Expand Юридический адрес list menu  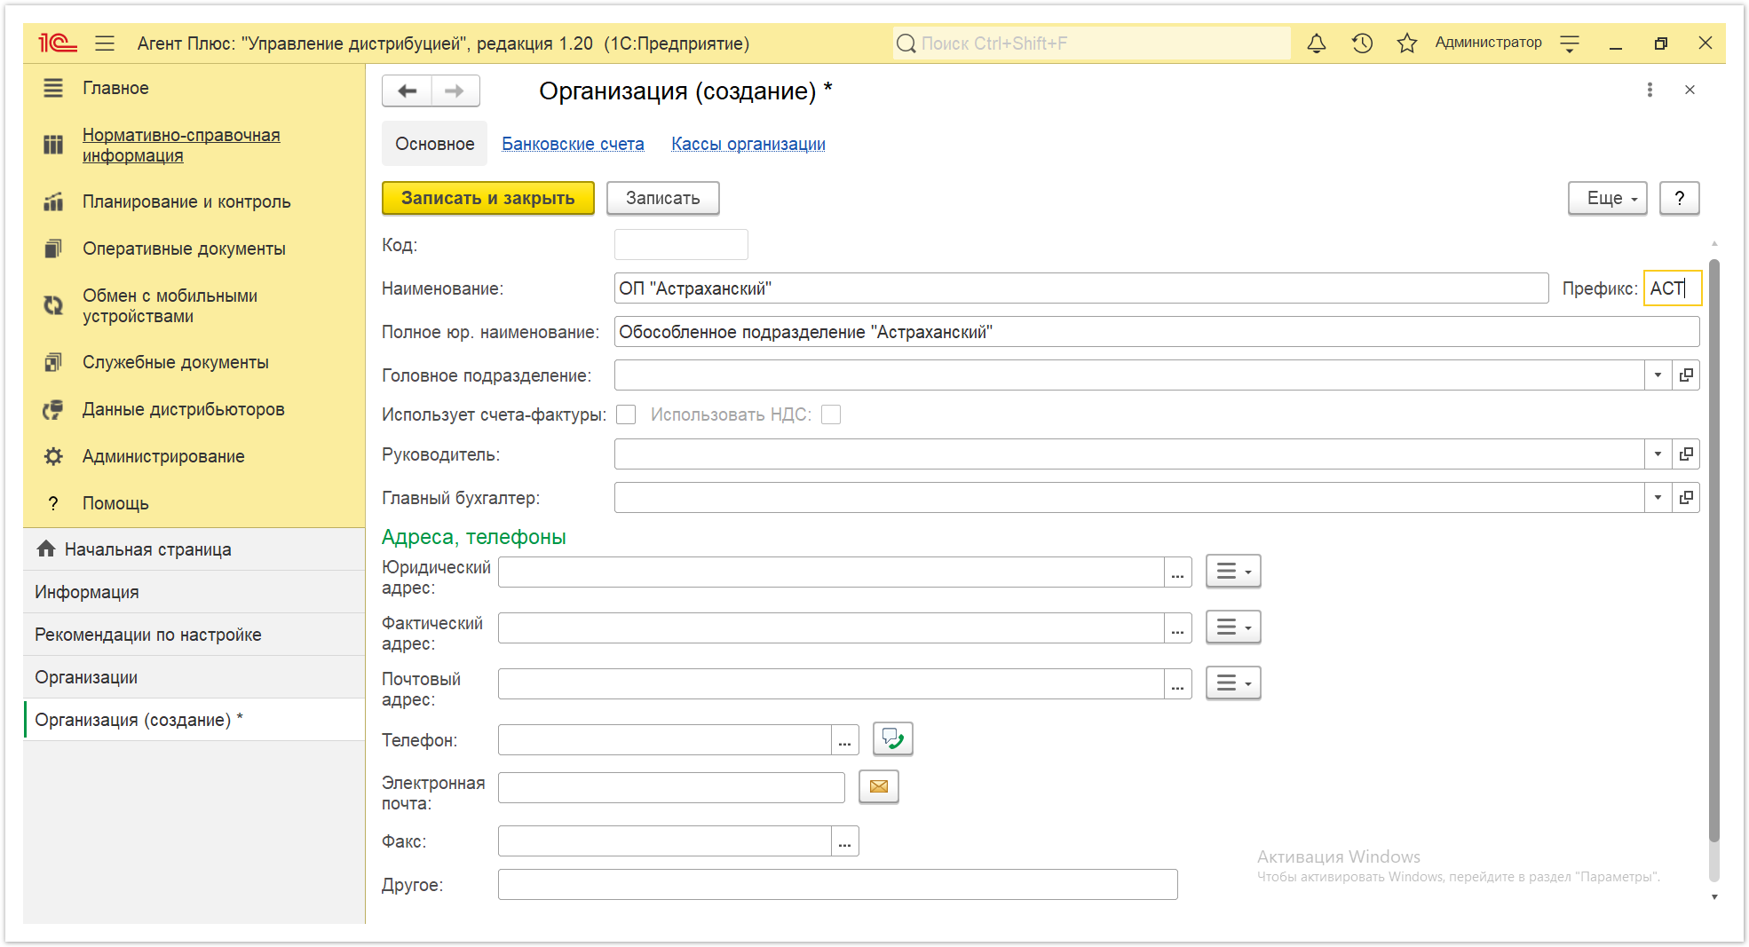click(1233, 572)
